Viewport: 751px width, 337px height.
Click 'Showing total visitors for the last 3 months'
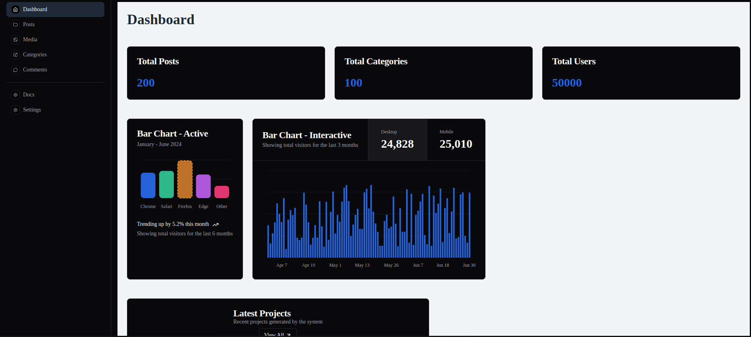coord(310,145)
